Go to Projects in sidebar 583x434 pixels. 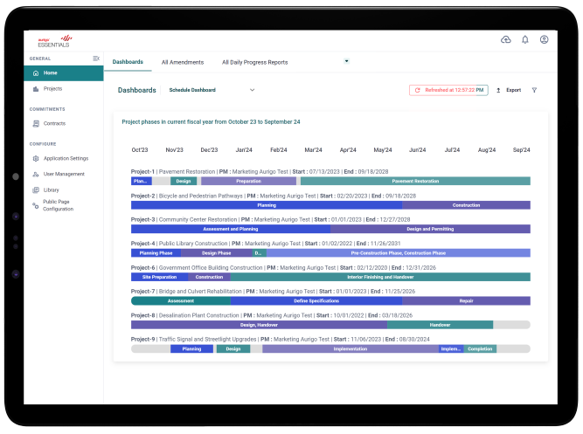(52, 88)
